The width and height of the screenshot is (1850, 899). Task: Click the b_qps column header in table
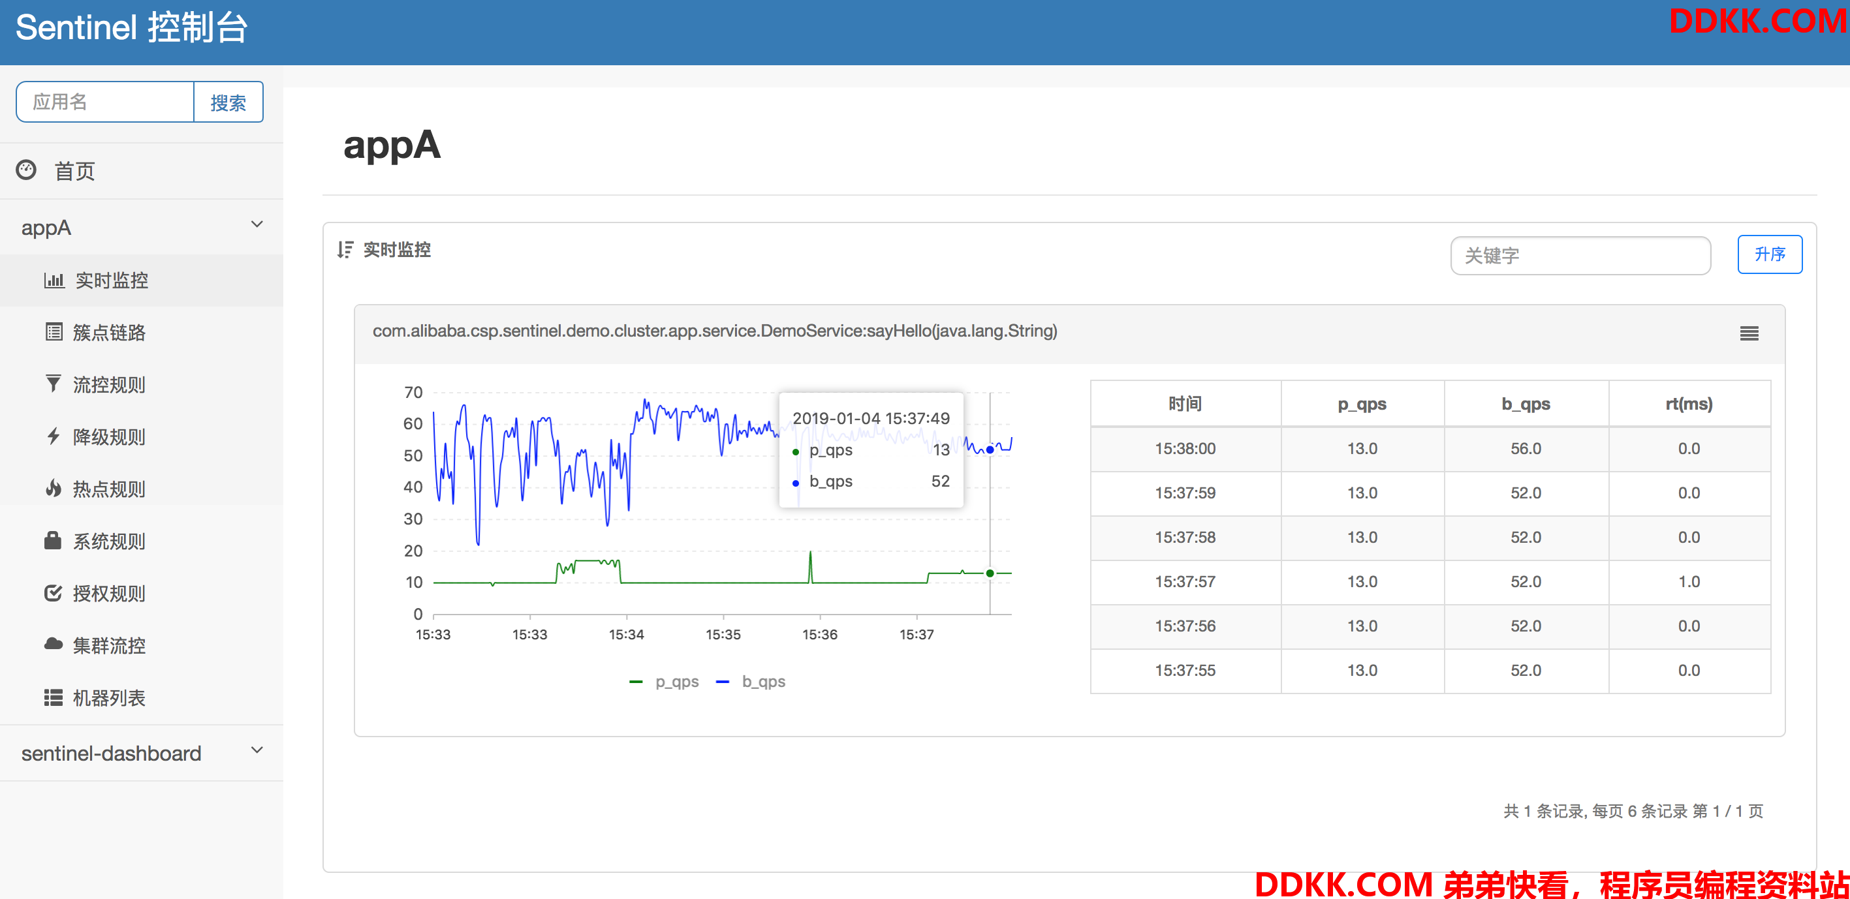tap(1526, 404)
